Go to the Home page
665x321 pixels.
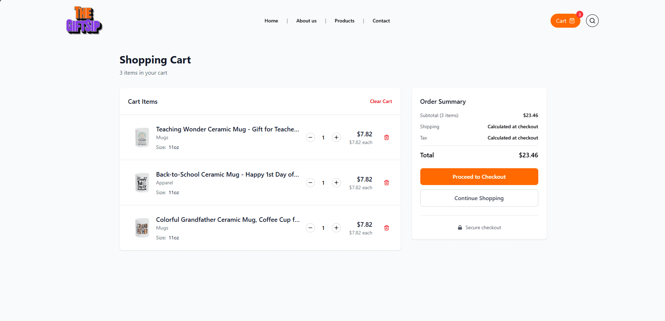[x=271, y=21]
